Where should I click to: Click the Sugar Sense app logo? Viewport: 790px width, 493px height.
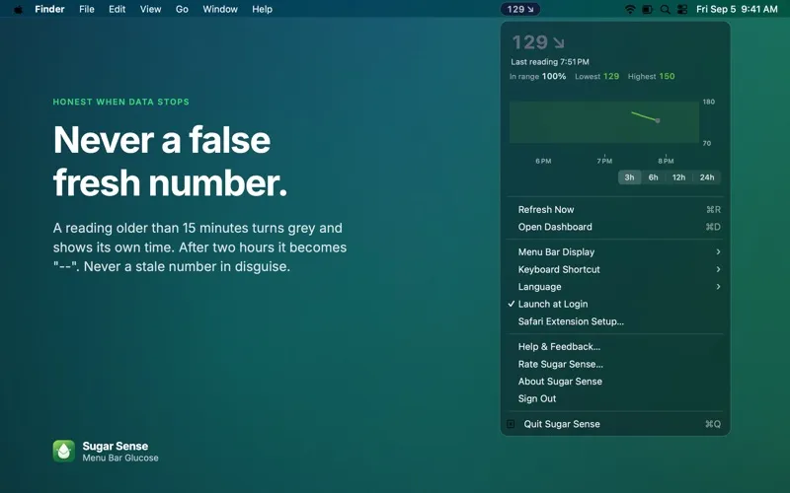coord(63,452)
